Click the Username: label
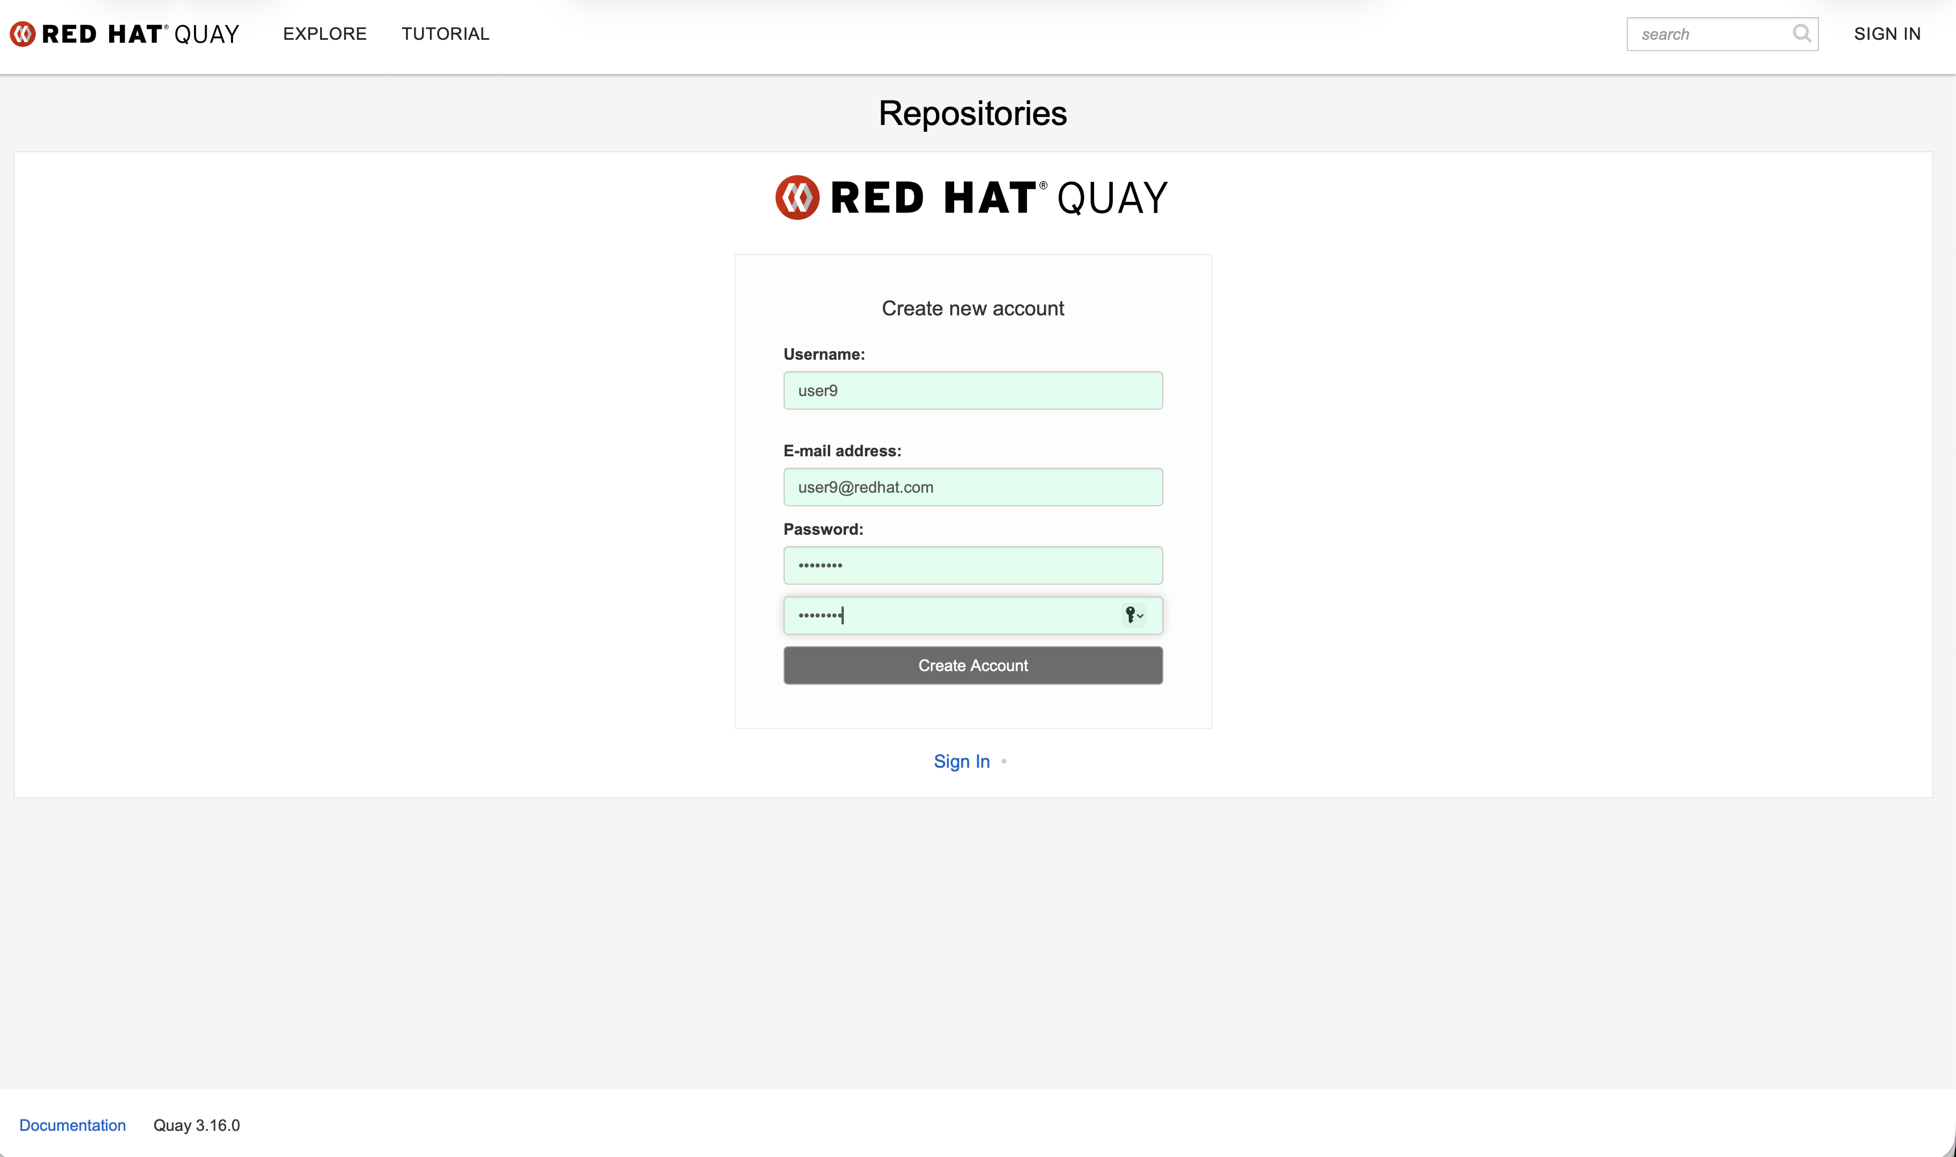The width and height of the screenshot is (1956, 1157). (823, 355)
